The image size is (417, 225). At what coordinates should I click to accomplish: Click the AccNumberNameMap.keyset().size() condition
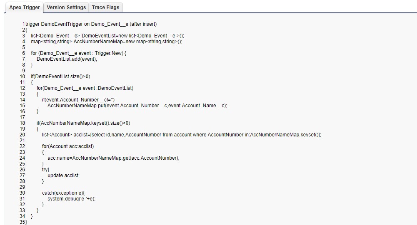(83, 123)
